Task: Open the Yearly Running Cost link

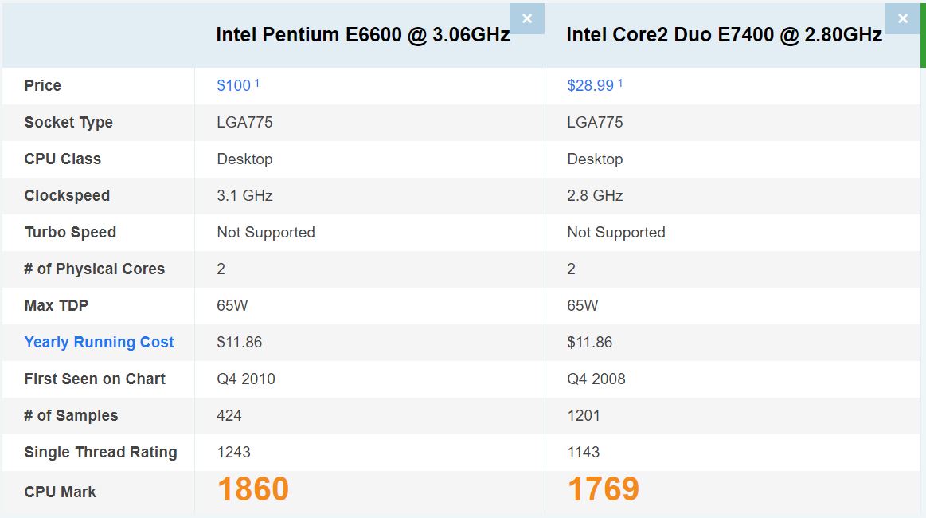Action: [x=100, y=343]
